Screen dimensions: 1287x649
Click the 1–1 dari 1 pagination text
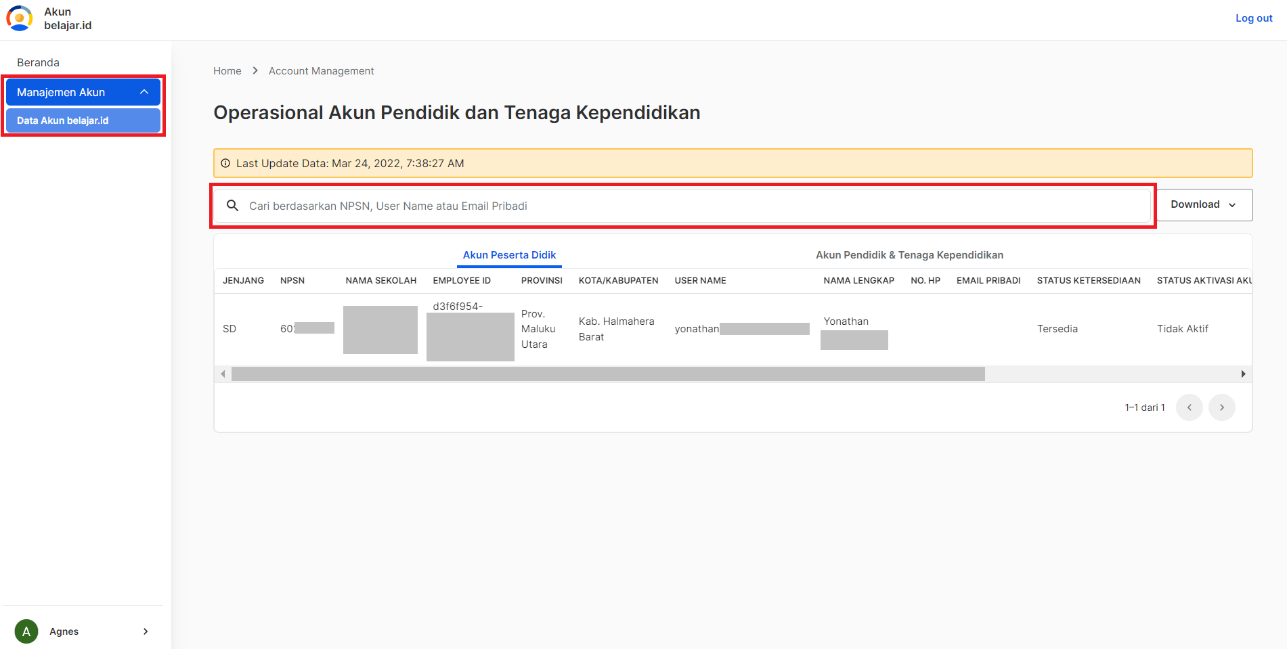click(1145, 407)
